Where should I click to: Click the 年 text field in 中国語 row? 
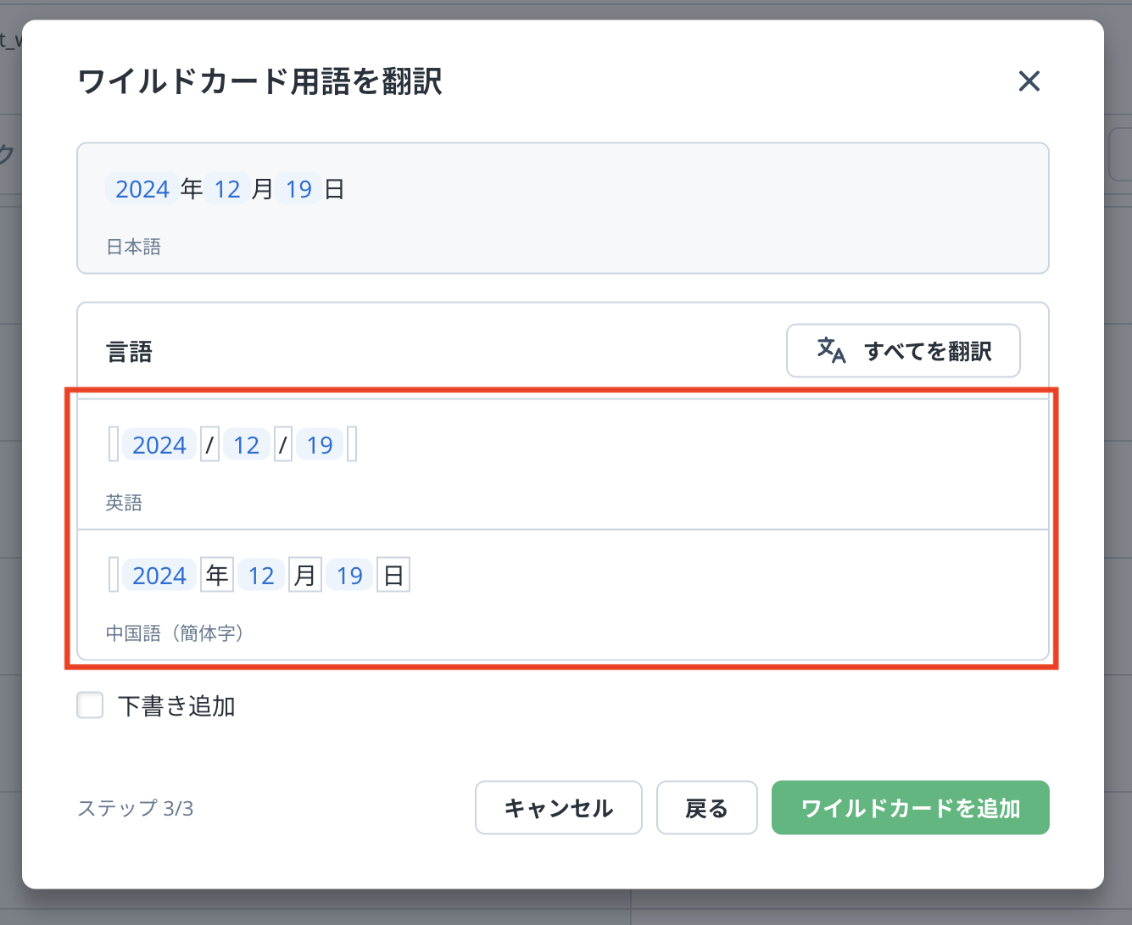point(217,575)
